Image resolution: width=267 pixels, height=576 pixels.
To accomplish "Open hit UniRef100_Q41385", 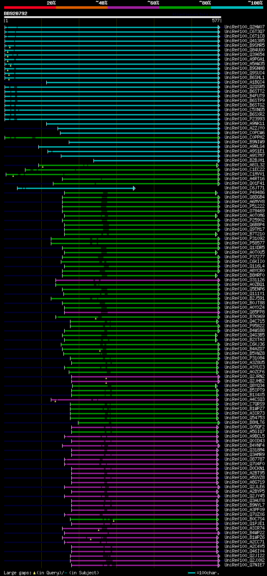I will tap(244, 41).
